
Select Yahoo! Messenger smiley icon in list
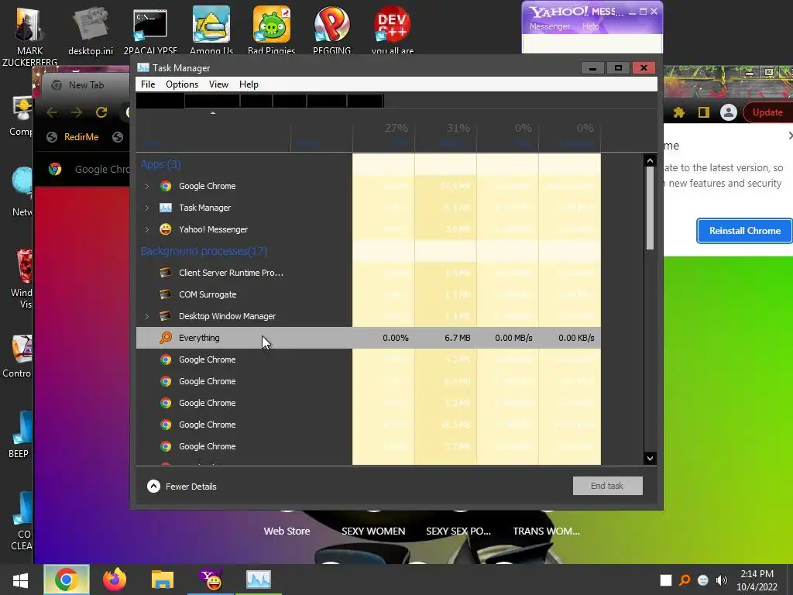[166, 229]
